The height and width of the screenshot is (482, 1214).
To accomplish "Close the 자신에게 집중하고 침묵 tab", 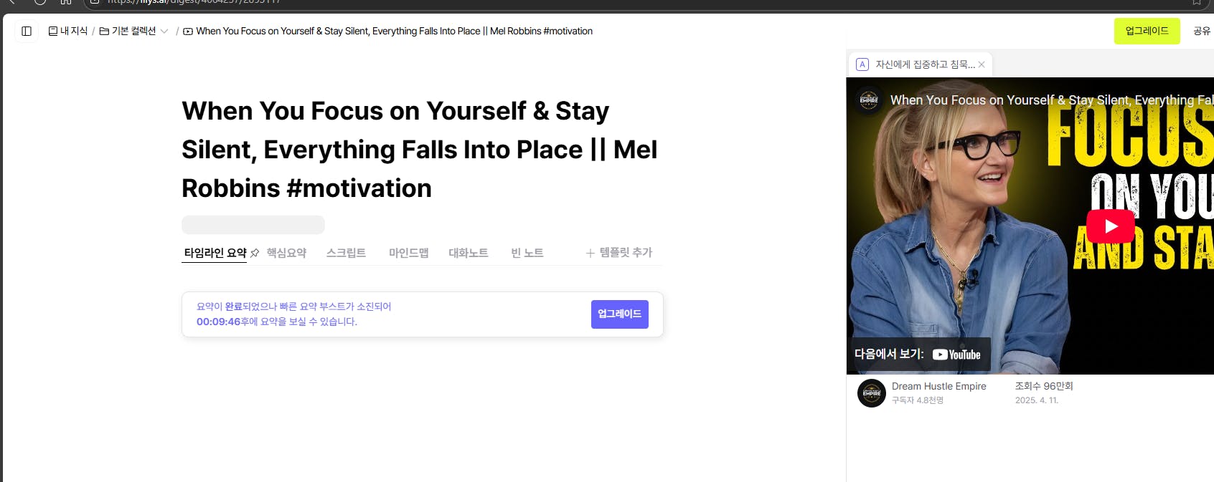I will tap(982, 64).
